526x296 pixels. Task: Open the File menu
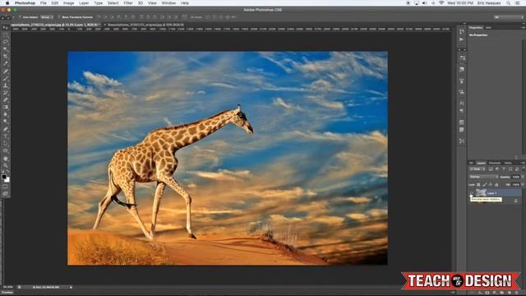coord(44,3)
